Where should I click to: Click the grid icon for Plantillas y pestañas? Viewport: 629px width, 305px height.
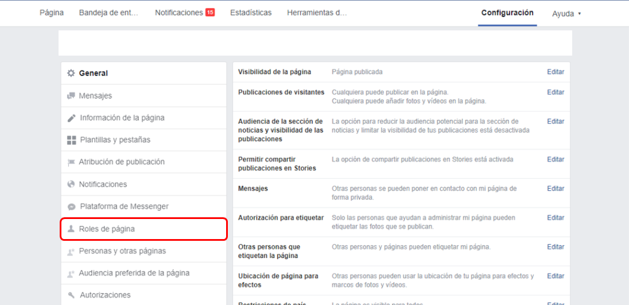(71, 140)
